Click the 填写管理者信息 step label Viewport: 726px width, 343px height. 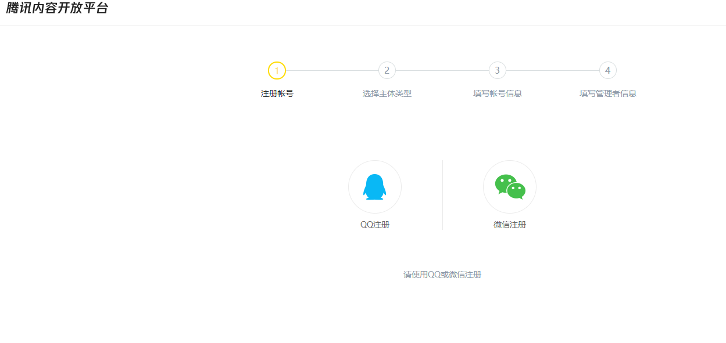608,93
